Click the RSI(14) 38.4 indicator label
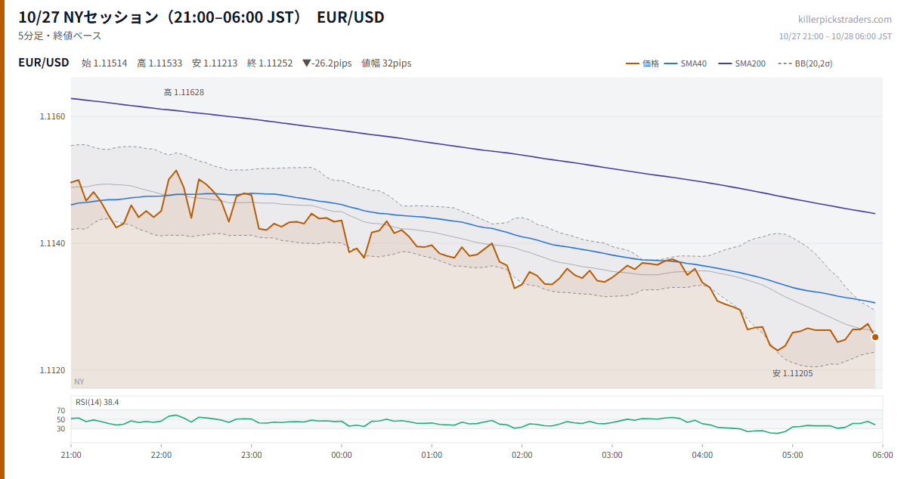 click(x=98, y=402)
